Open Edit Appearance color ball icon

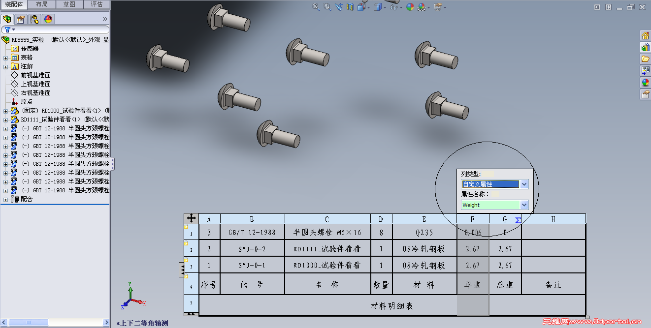point(410,7)
